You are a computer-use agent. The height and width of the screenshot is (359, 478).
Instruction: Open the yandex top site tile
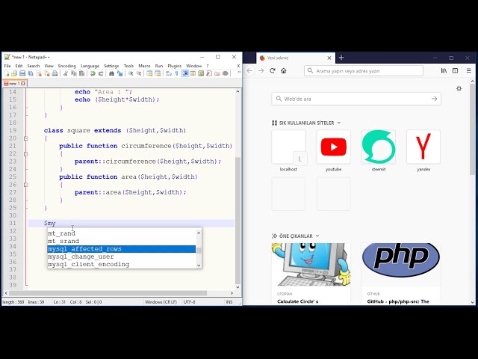423,151
